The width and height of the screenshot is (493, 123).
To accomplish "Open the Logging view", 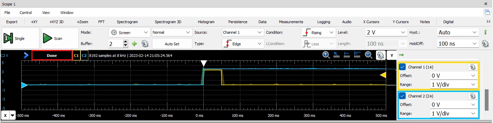I will coord(324,22).
